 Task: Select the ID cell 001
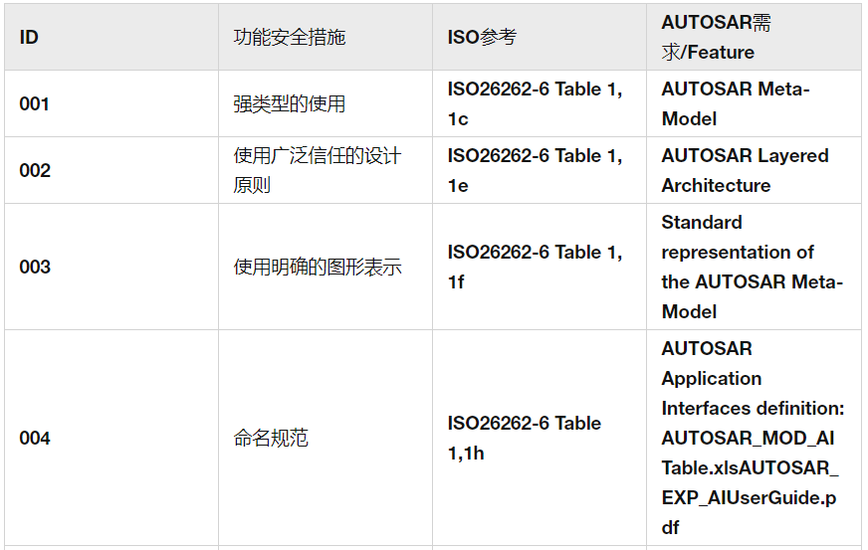coord(34,103)
